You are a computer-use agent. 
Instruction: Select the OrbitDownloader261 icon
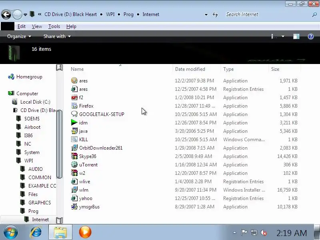(x=74, y=148)
